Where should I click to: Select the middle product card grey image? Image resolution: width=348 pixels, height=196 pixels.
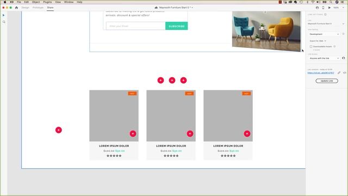coord(171,115)
